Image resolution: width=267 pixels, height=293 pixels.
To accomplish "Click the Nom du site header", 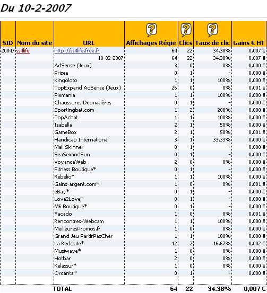I will point(35,43).
